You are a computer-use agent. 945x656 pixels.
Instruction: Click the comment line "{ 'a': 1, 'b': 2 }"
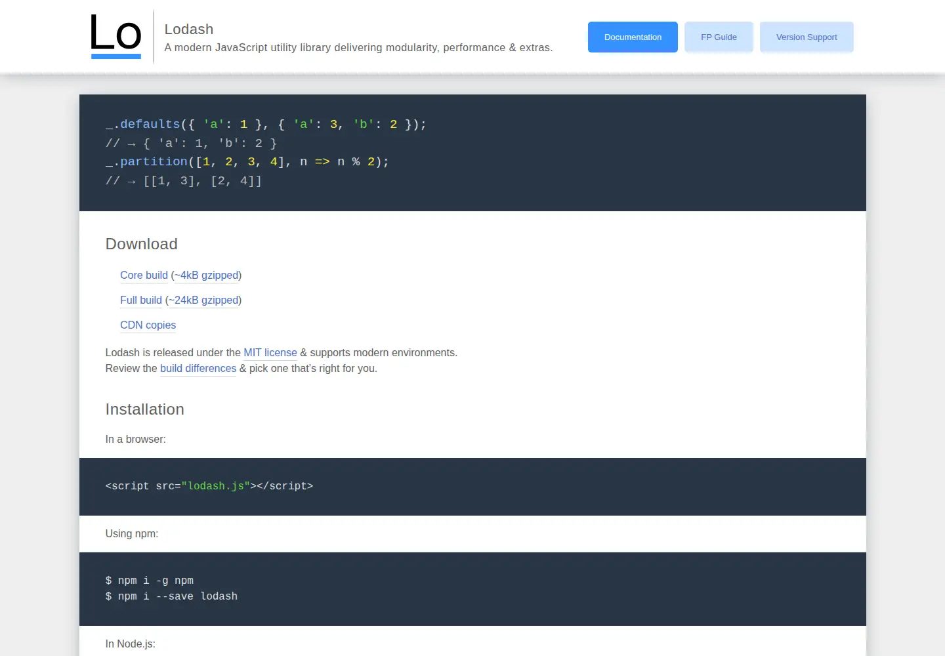(192, 144)
